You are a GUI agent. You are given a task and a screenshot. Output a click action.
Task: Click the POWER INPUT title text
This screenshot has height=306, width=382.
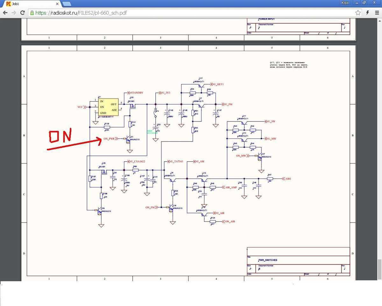tap(266, 19)
